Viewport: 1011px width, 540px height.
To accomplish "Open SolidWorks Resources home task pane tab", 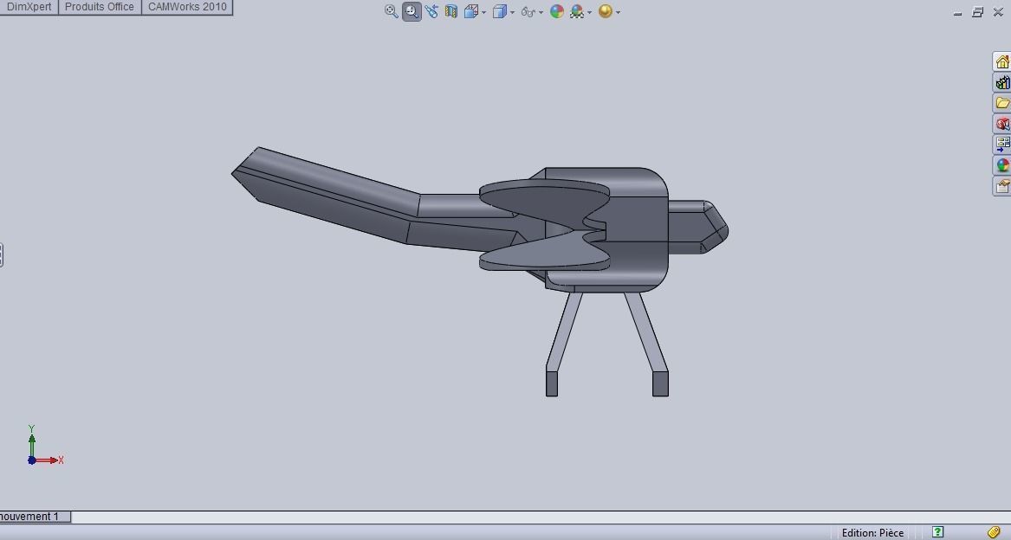I will point(1002,61).
